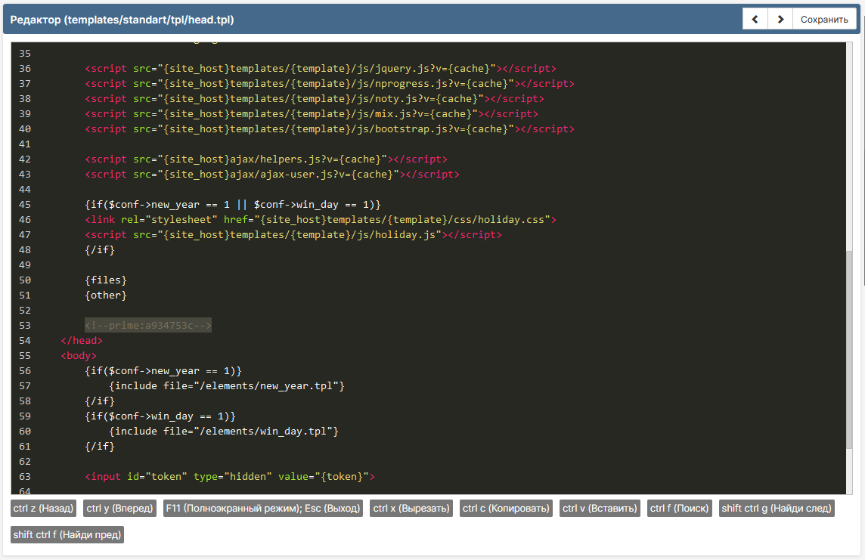This screenshot has height=560, width=865.
Task: Place cursor on ajax-user.js script line
Action: click(272, 174)
